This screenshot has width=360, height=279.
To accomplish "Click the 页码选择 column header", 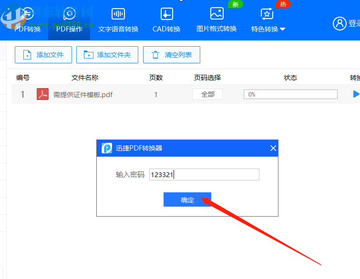I will point(207,78).
